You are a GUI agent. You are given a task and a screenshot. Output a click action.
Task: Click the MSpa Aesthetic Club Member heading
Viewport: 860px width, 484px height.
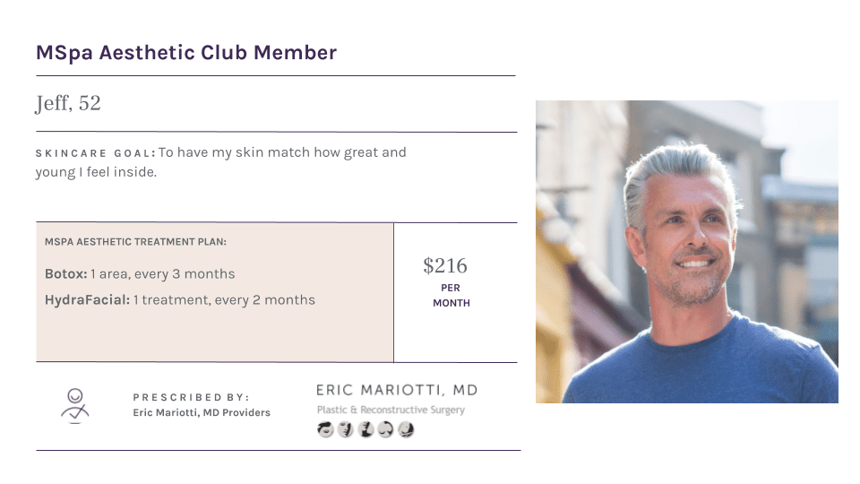pyautogui.click(x=186, y=53)
